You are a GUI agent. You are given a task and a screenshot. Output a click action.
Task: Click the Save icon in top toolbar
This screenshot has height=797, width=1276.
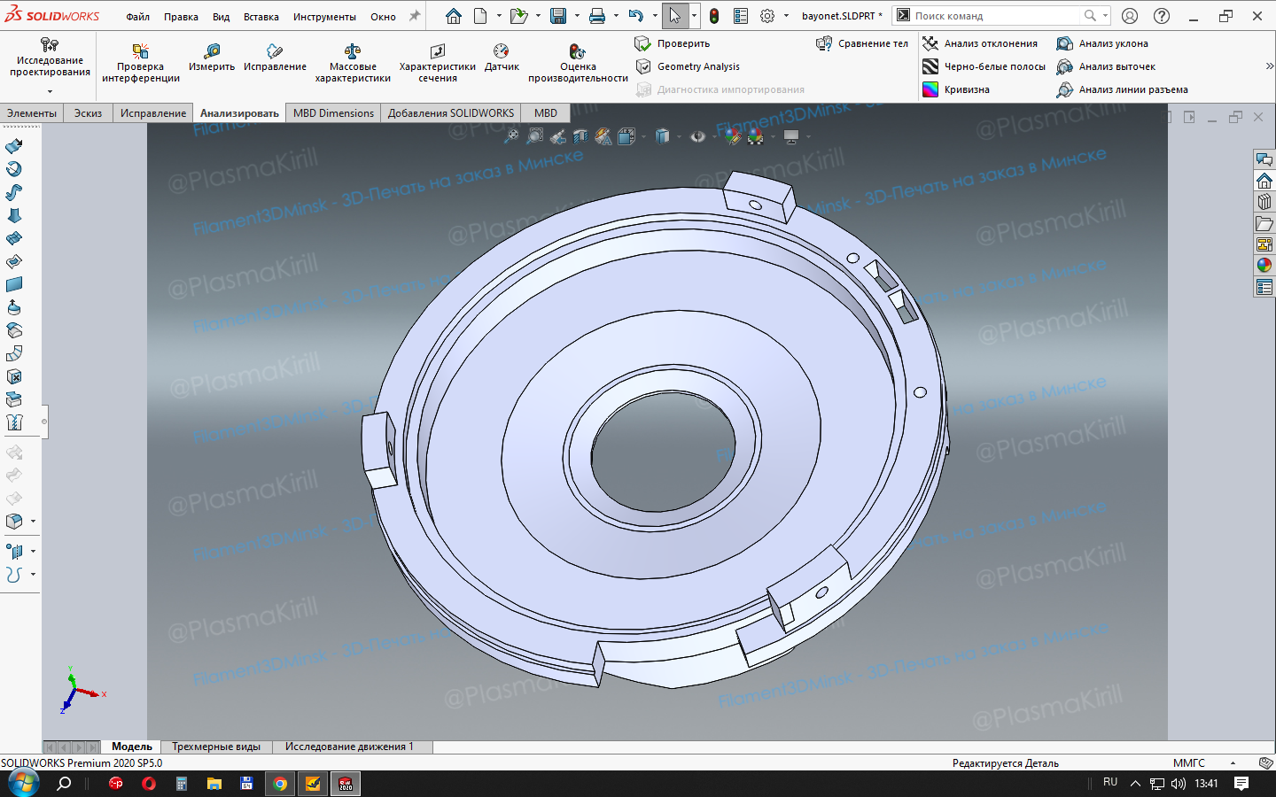pos(558,16)
